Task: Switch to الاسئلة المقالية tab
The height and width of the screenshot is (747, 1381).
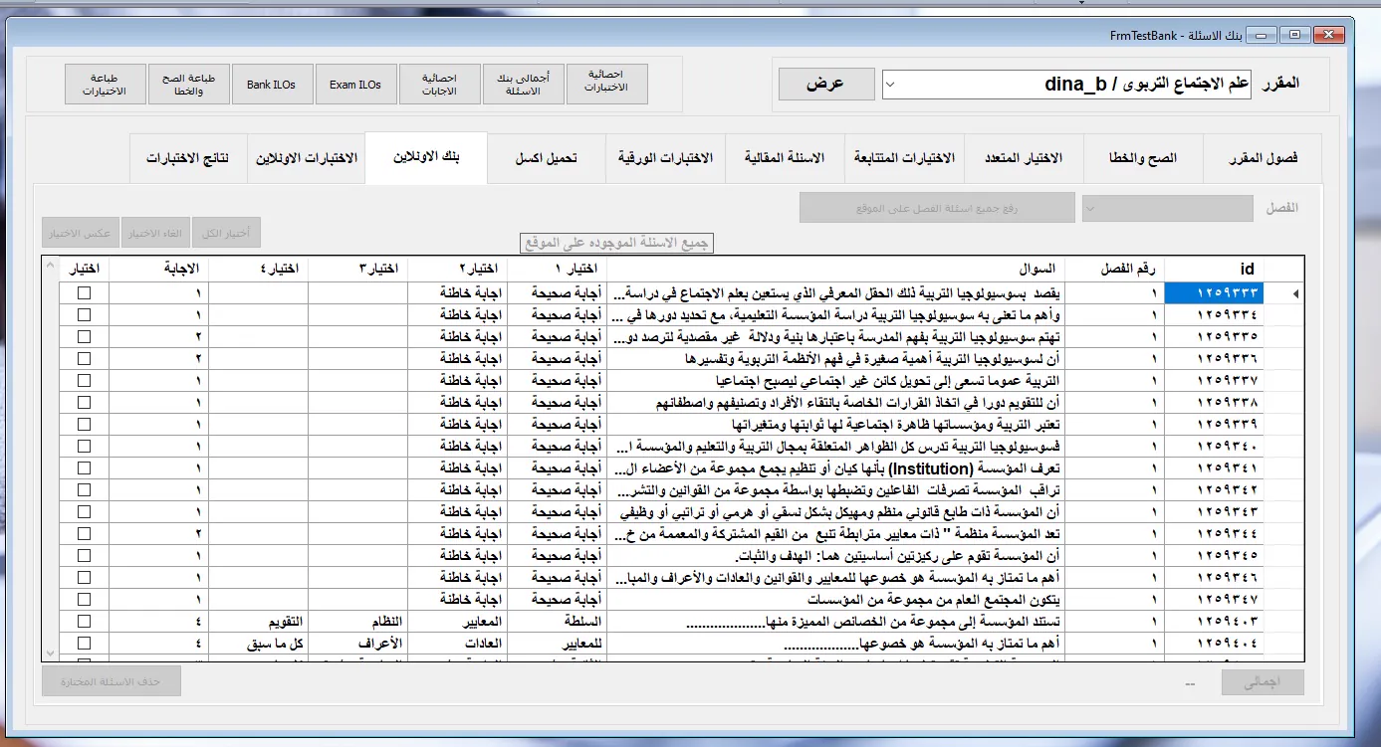Action: coord(786,159)
